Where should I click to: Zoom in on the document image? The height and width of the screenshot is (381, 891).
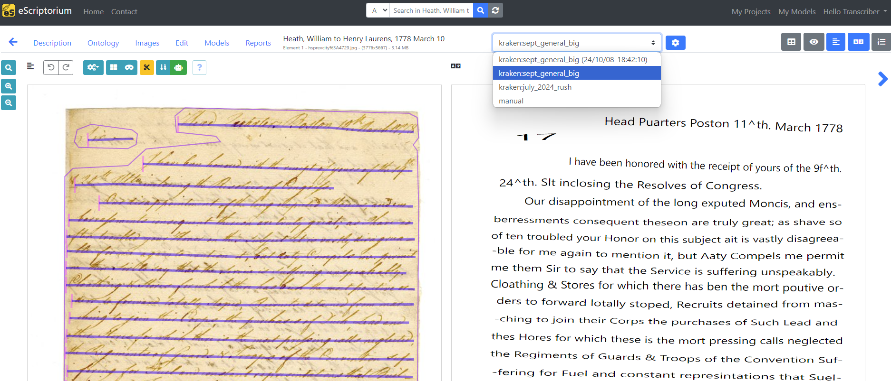click(9, 86)
